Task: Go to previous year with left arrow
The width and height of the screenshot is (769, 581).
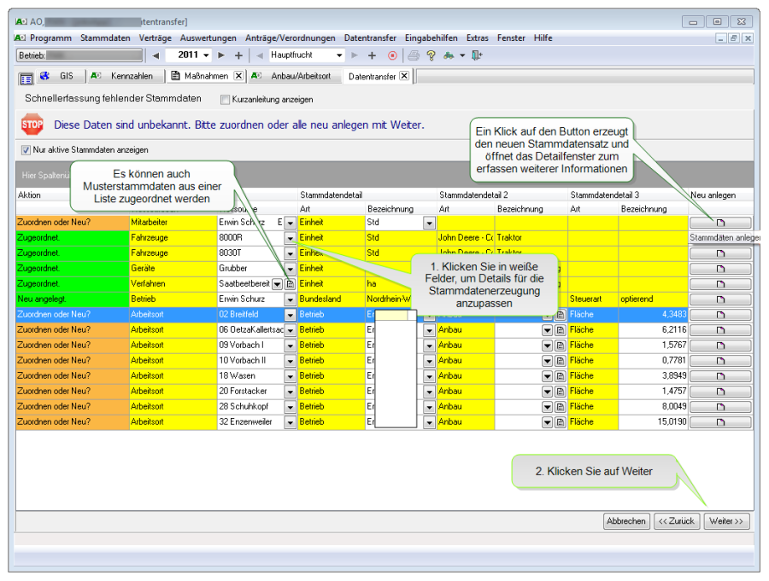Action: (156, 55)
